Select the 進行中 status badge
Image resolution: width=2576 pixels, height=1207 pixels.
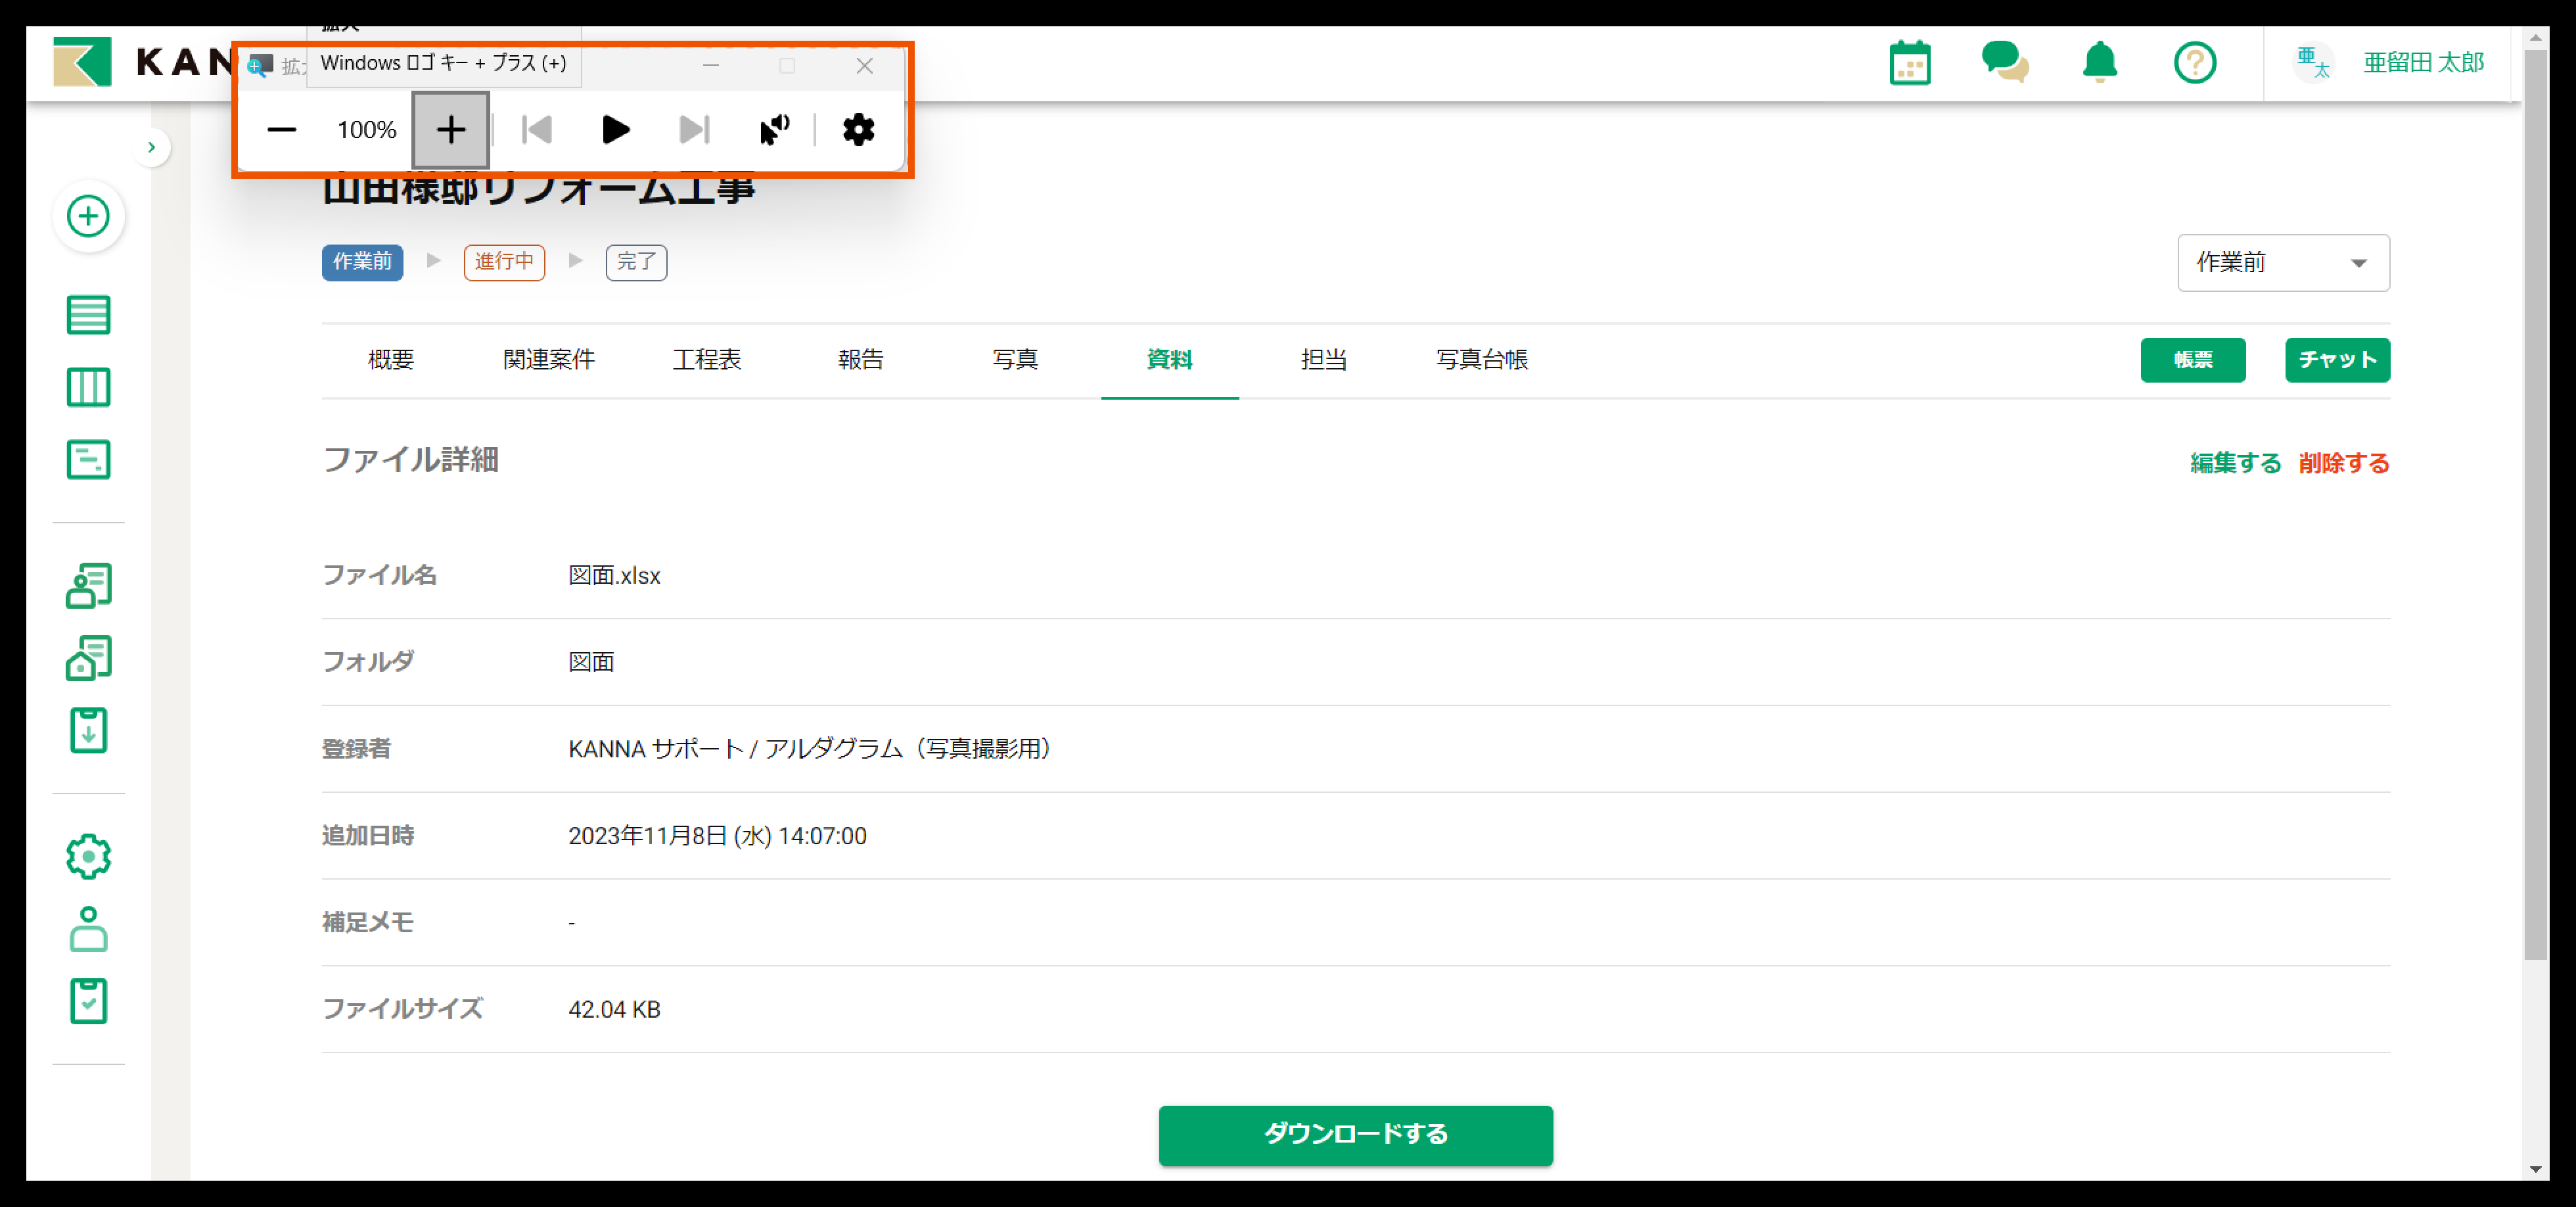tap(504, 262)
